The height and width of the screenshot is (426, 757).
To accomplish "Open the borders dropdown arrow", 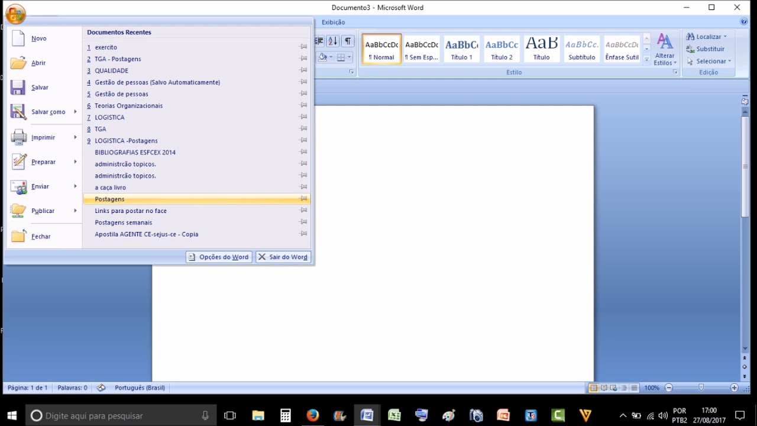I will tap(349, 57).
